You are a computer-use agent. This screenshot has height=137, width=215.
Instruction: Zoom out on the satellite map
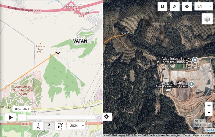(209, 113)
